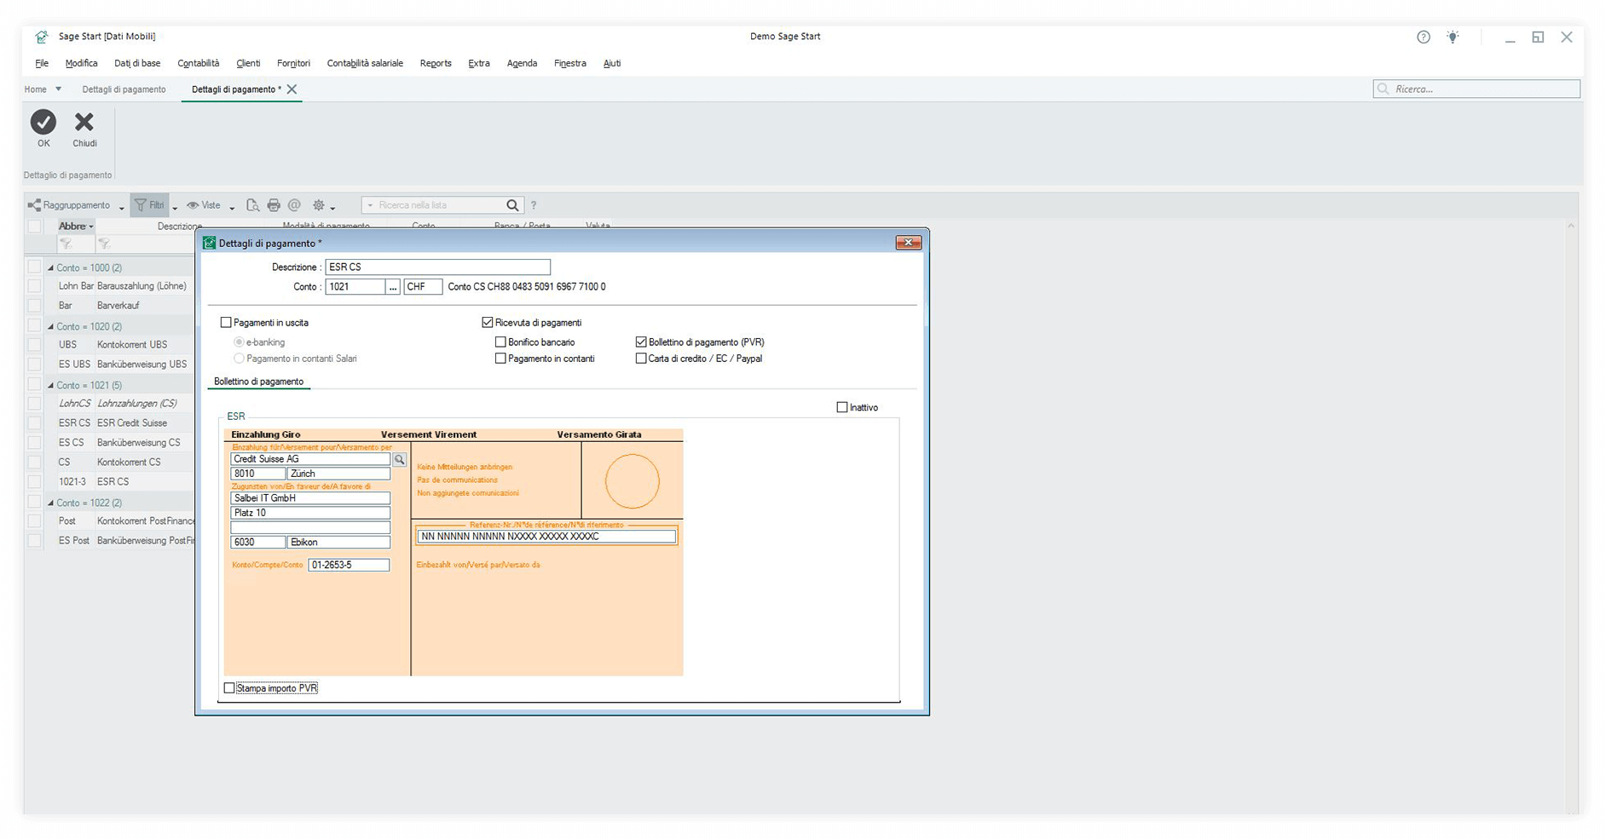This screenshot has width=1606, height=839.
Task: Click the lightbulb tips icon
Action: [1453, 37]
